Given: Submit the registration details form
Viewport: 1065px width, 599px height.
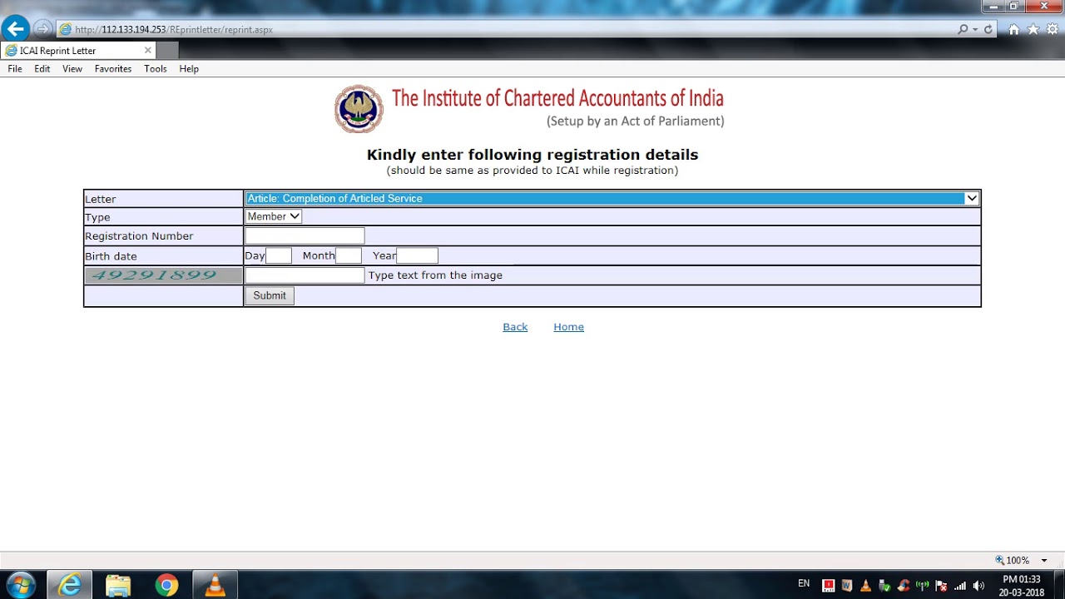Looking at the screenshot, I should click(270, 295).
